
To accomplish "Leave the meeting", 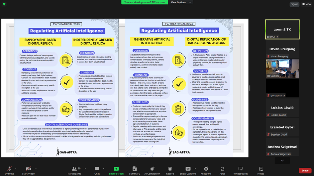I will coord(305,171).
